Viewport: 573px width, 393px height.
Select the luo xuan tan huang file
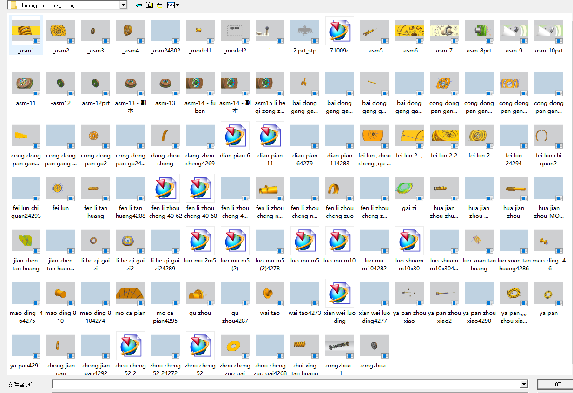point(479,250)
